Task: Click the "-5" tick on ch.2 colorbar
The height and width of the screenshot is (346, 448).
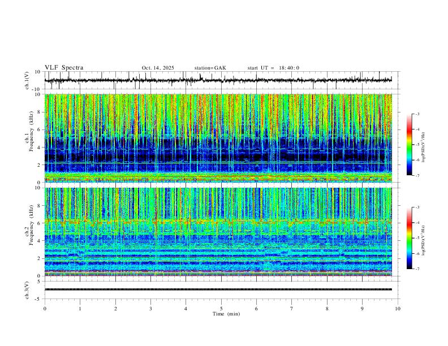Action: pos(417,238)
